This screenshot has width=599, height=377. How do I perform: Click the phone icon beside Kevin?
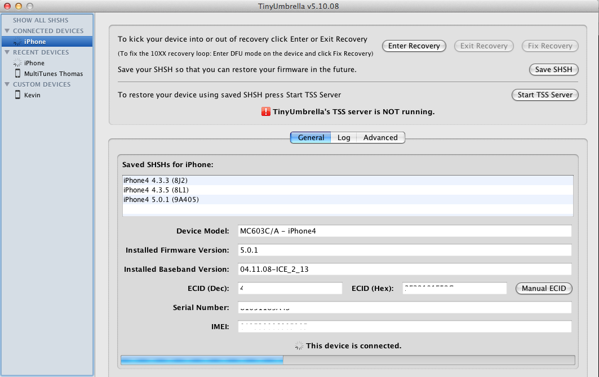[17, 95]
